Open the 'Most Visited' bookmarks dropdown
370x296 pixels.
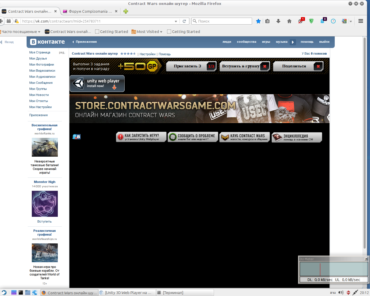pos(161,32)
